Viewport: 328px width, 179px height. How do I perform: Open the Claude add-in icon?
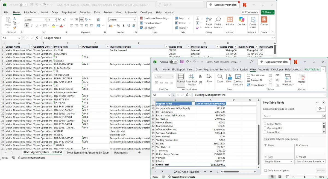tap(264, 21)
